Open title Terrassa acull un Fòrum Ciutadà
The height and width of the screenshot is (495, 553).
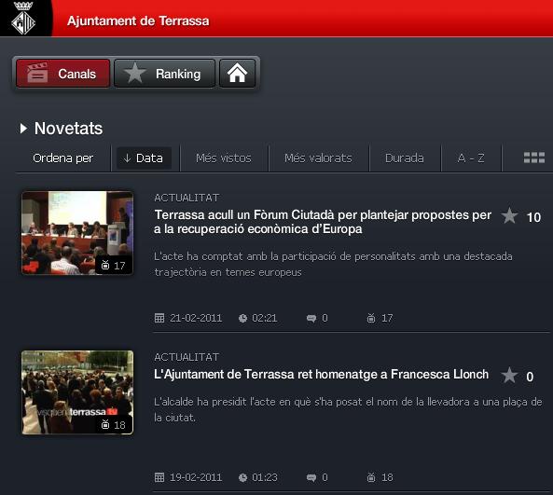point(323,222)
